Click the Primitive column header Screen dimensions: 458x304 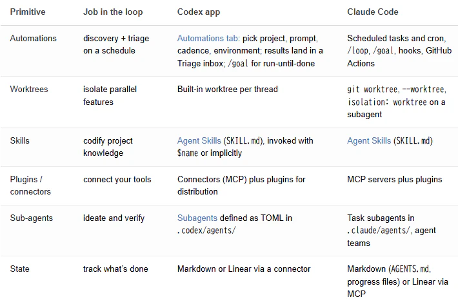pyautogui.click(x=28, y=12)
